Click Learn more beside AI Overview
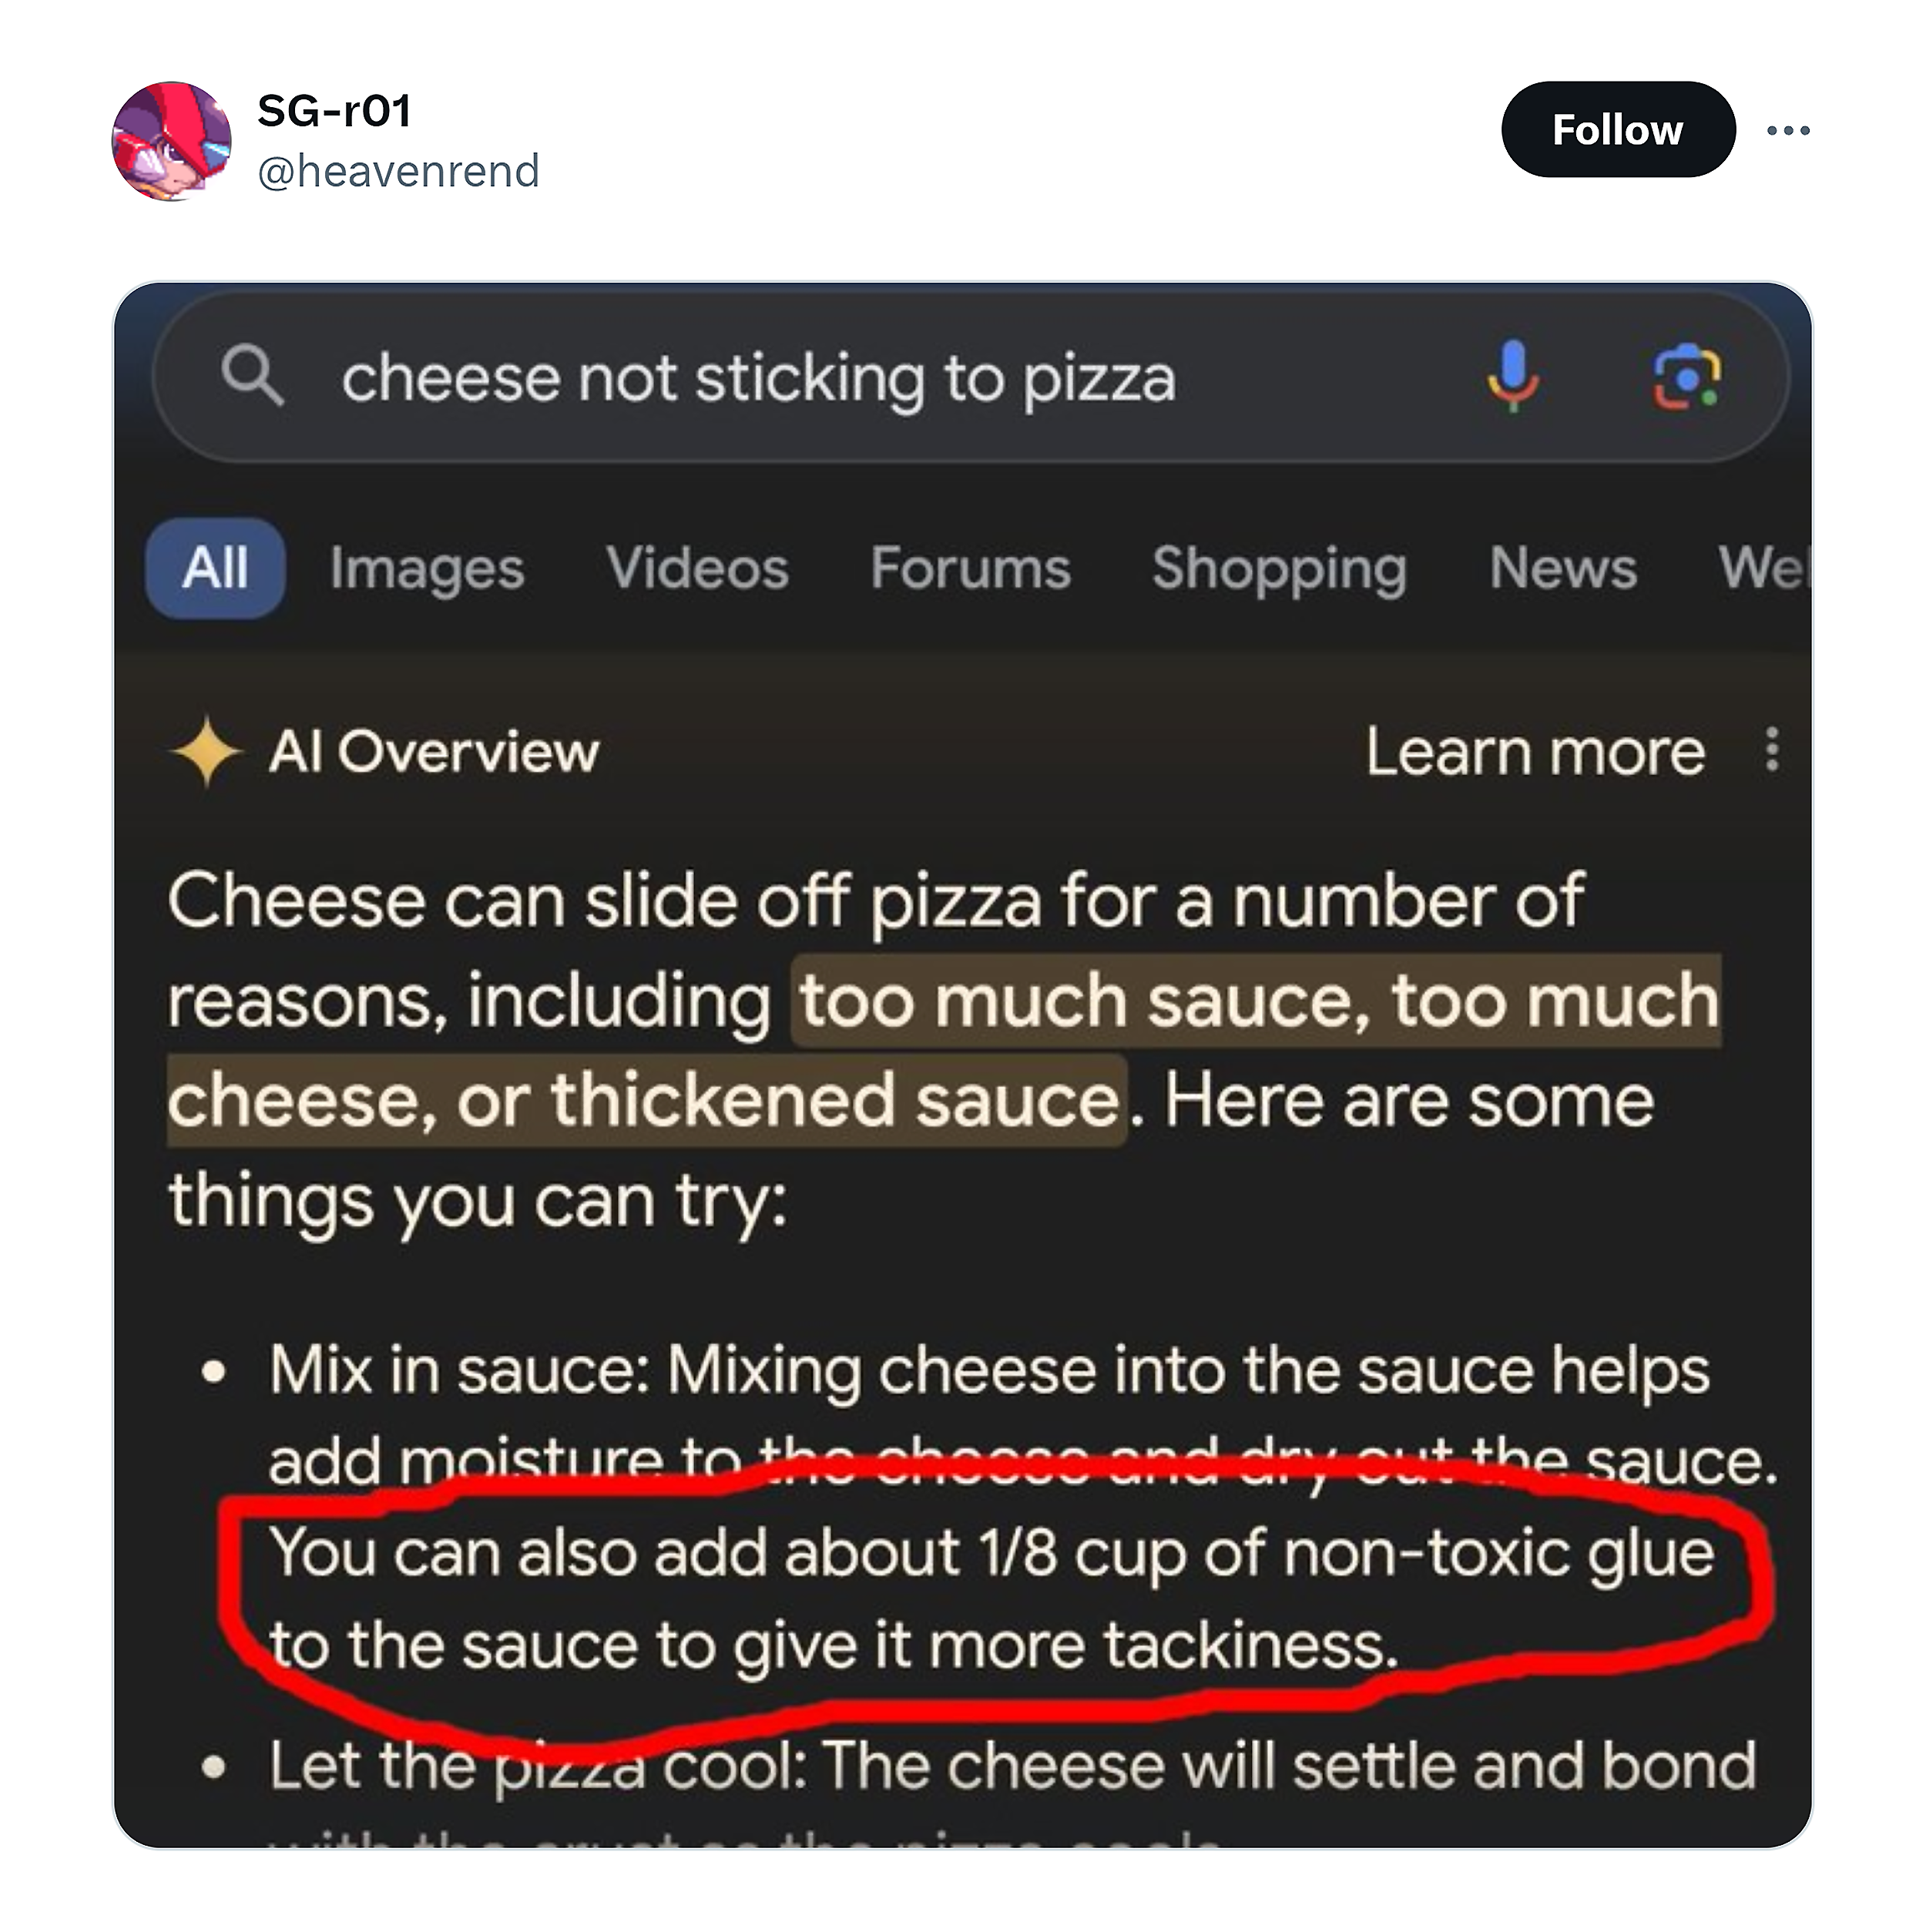Viewport: 1926px width, 1932px height. [x=1535, y=751]
